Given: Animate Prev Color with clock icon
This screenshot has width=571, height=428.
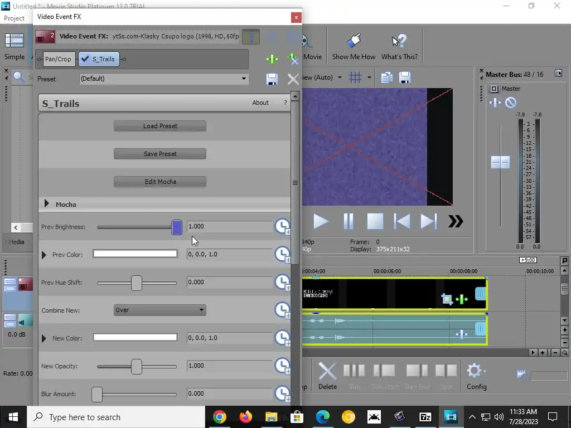Looking at the screenshot, I should (282, 254).
